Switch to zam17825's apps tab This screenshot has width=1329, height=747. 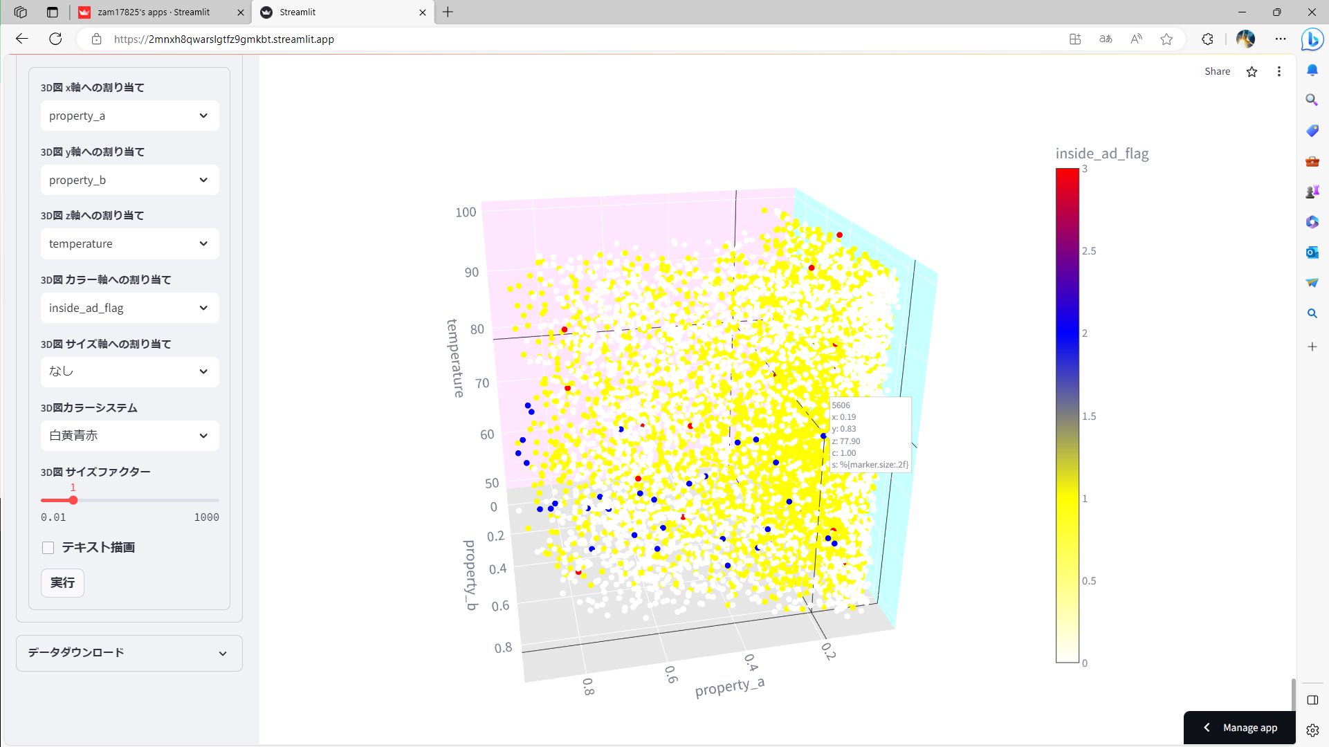(x=154, y=12)
